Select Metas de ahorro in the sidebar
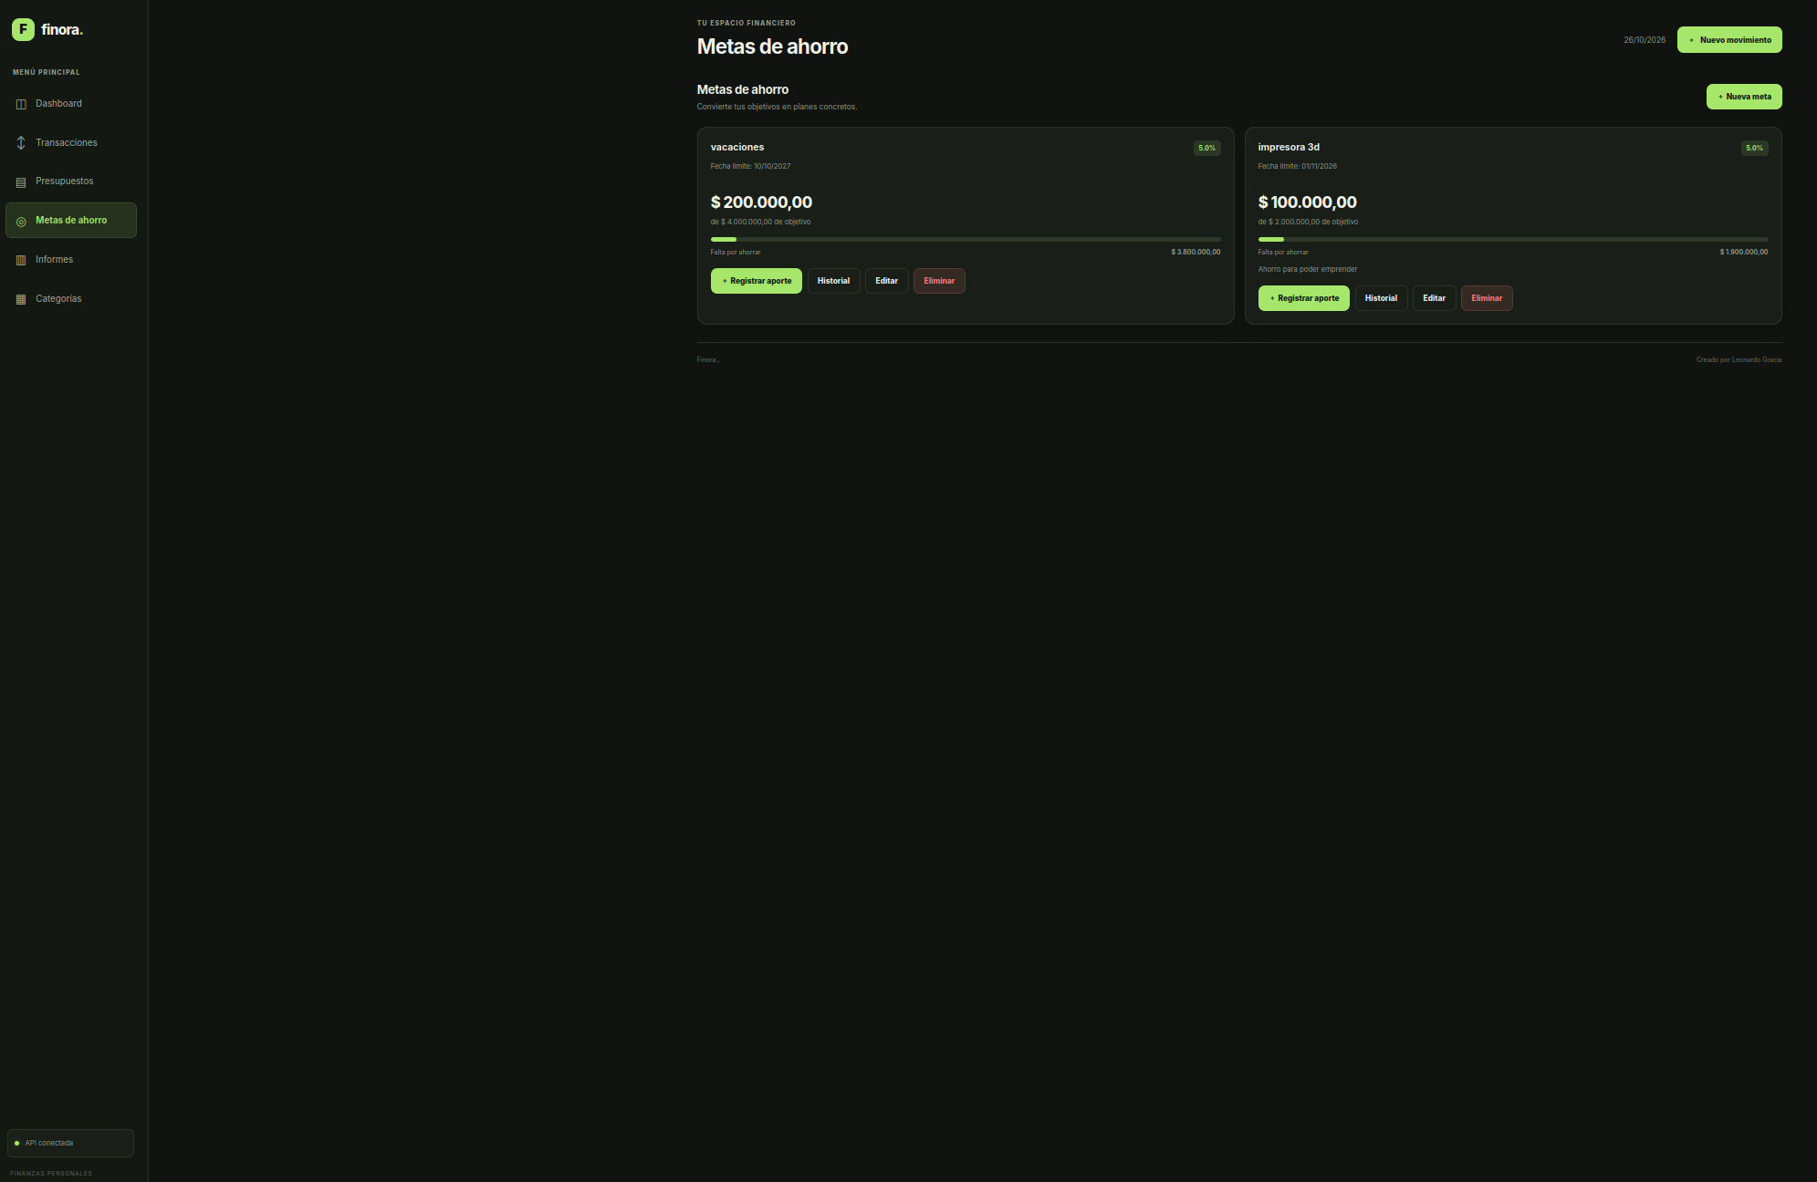Screen dimensions: 1817x1182 click(71, 221)
